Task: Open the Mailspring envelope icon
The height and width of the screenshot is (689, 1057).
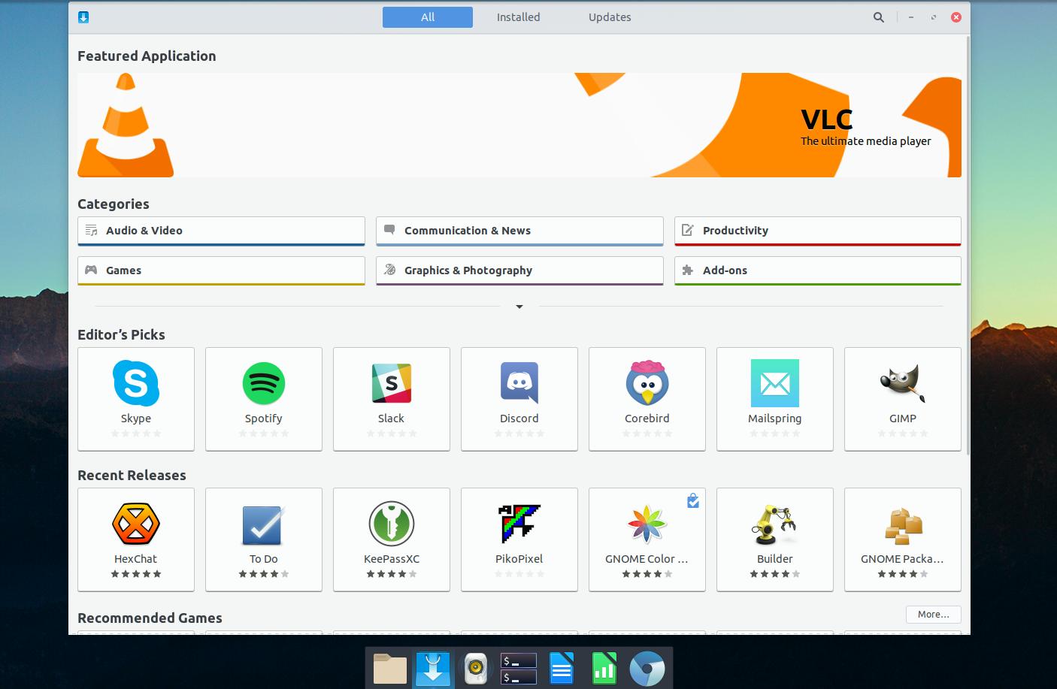Action: [x=775, y=383]
